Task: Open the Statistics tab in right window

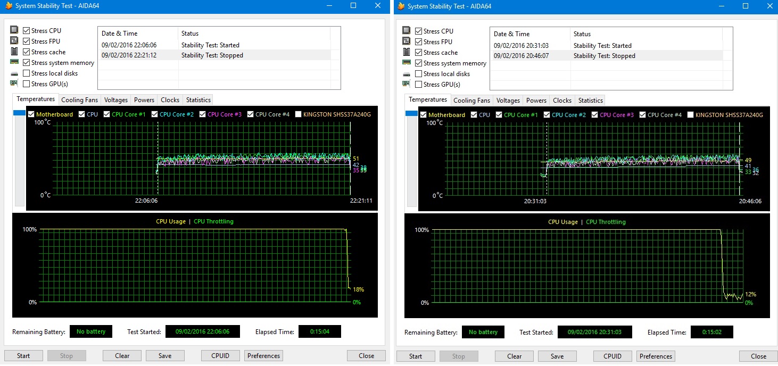Action: click(590, 101)
